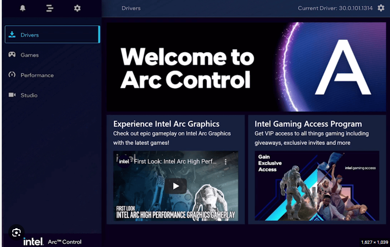This screenshot has width=390, height=247.
Task: Open the notifications bell icon
Action: [23, 8]
